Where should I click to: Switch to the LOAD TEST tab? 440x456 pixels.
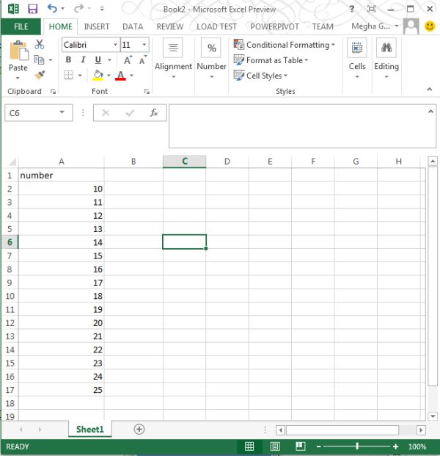click(216, 26)
